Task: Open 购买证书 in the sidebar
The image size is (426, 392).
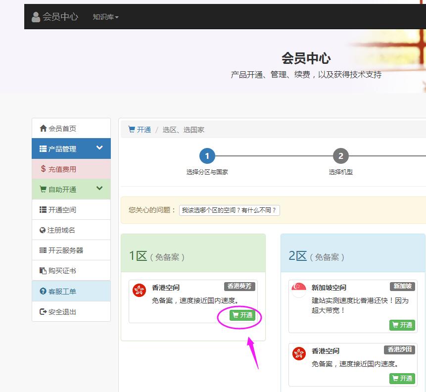Action: 71,270
